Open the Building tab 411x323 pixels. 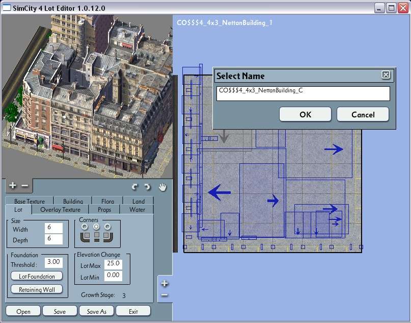[73, 201]
